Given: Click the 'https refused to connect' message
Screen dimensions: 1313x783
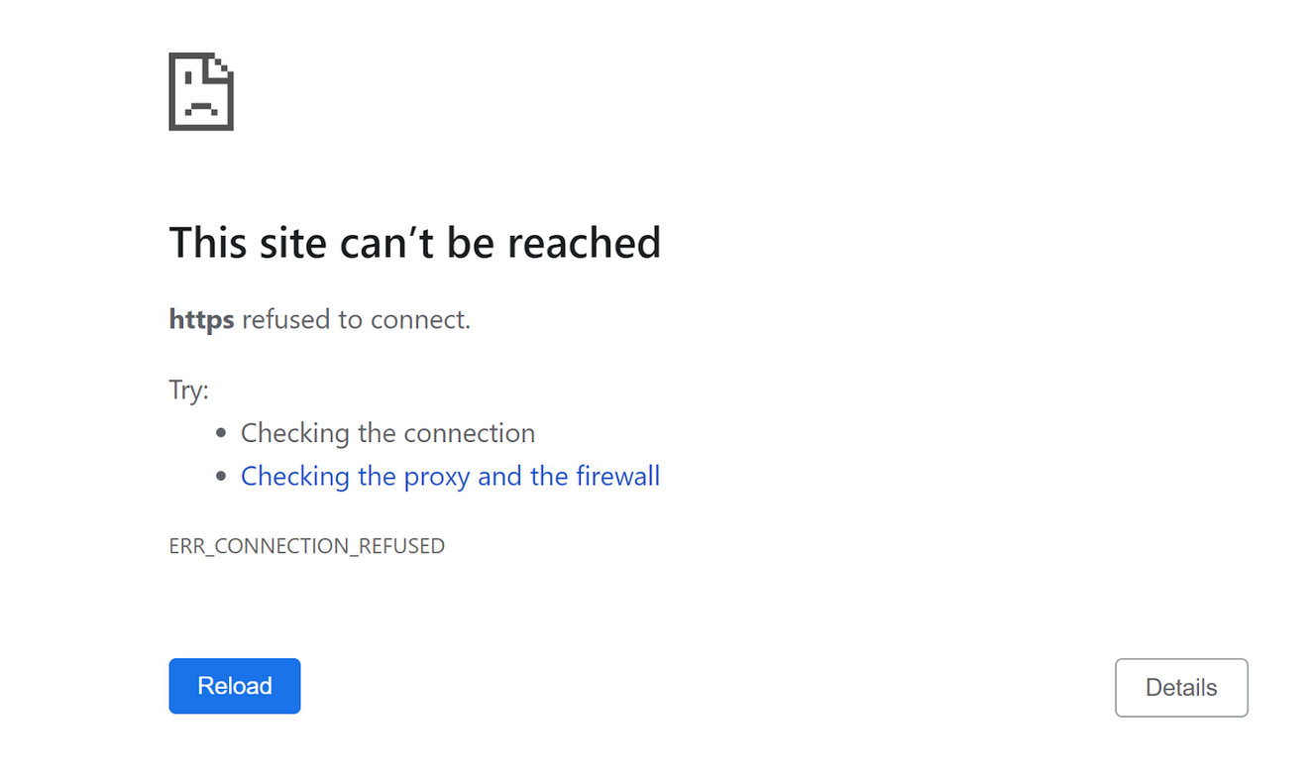Looking at the screenshot, I should click(319, 319).
